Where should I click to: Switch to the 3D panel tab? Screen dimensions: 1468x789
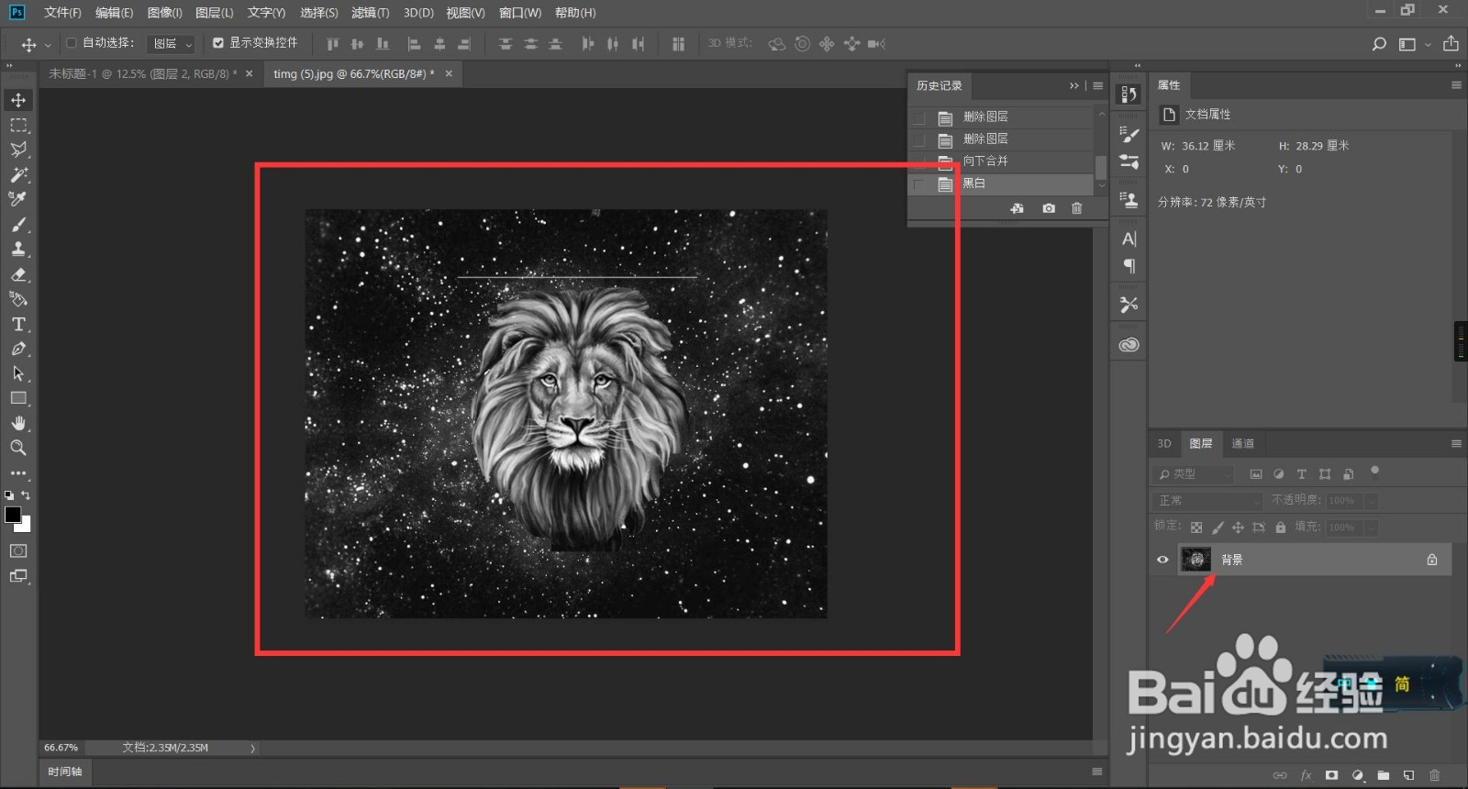[1164, 443]
